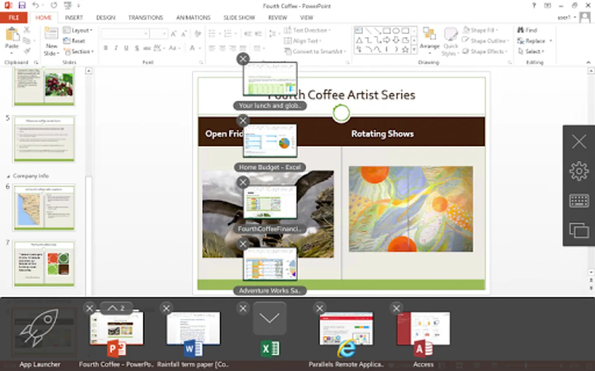Click the Rotating Shows heading on the slide
The height and width of the screenshot is (371, 595).
[x=382, y=134]
